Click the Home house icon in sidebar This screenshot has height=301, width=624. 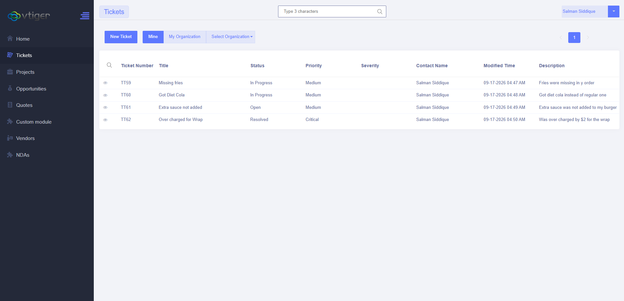(x=10, y=38)
